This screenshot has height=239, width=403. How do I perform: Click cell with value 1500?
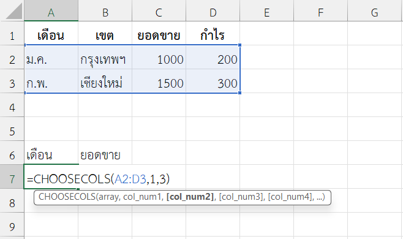click(x=159, y=81)
